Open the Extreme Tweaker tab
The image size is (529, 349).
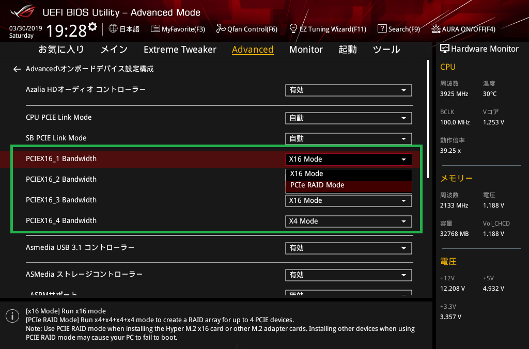(x=180, y=50)
